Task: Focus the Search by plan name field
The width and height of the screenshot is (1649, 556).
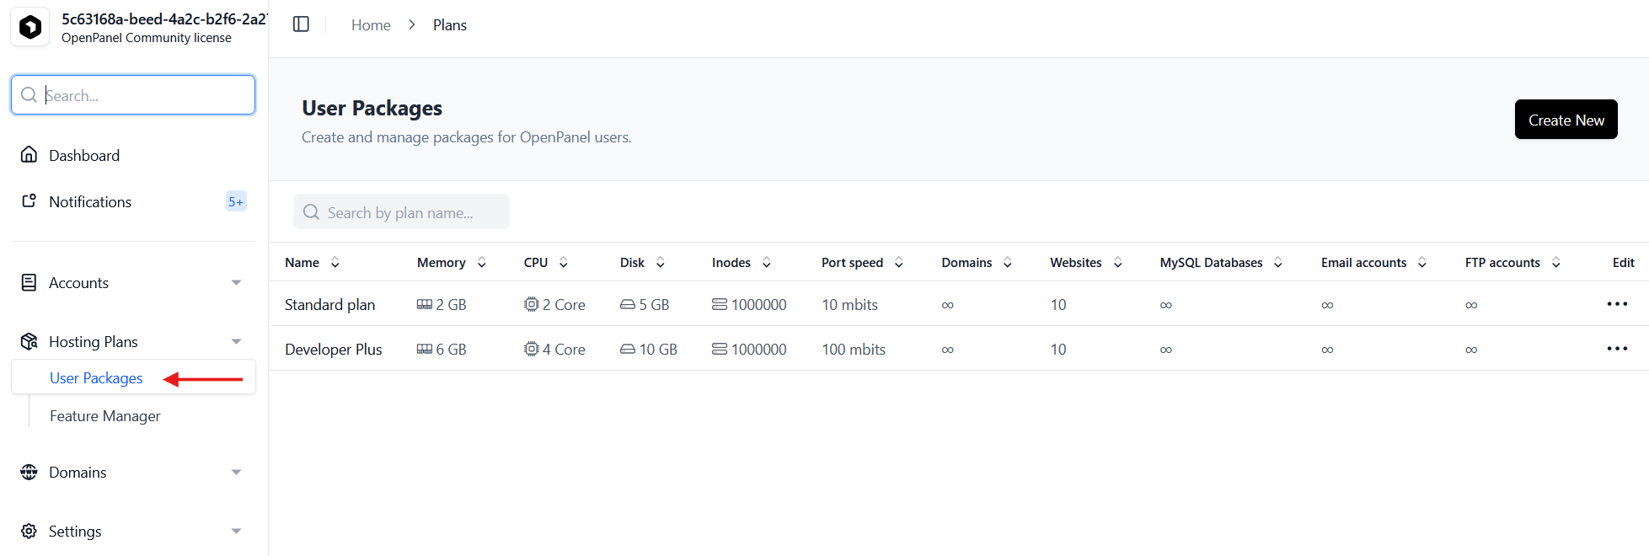Action: pyautogui.click(x=401, y=211)
